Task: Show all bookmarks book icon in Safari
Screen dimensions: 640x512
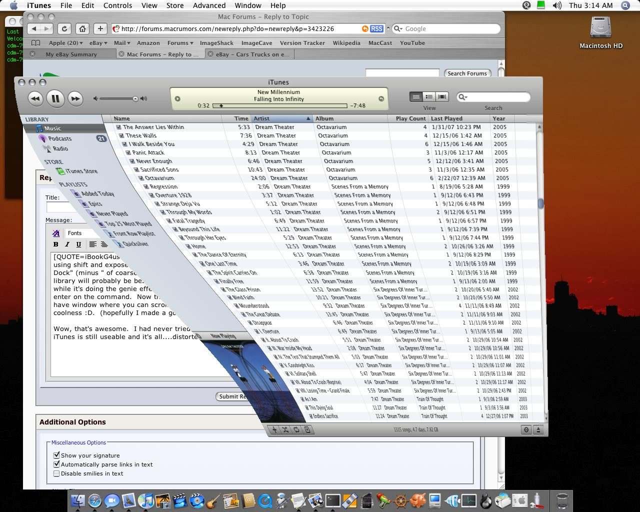Action: pyautogui.click(x=36, y=43)
